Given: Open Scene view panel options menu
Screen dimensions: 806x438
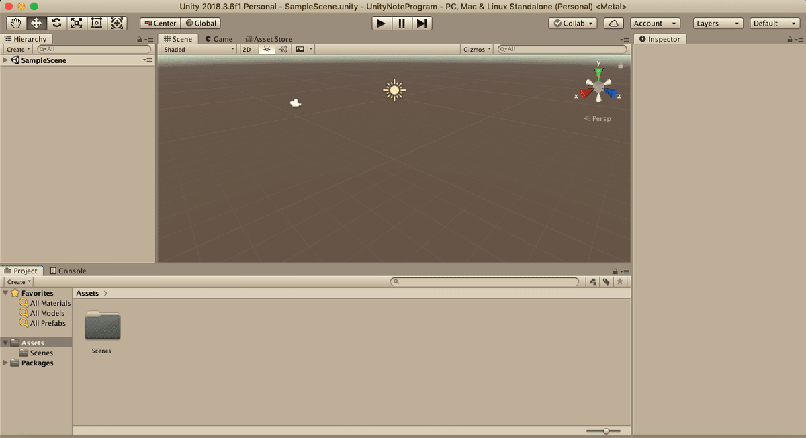Looking at the screenshot, I should pos(625,40).
